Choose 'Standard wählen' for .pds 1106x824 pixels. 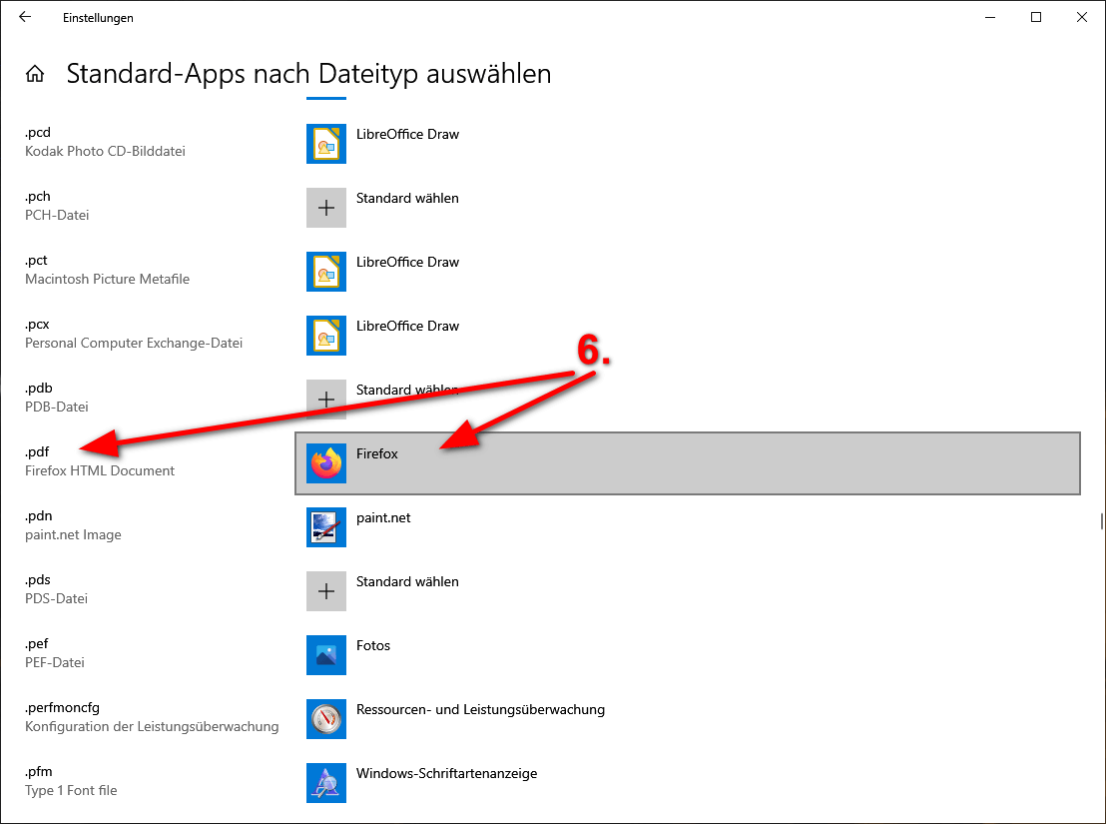407,582
